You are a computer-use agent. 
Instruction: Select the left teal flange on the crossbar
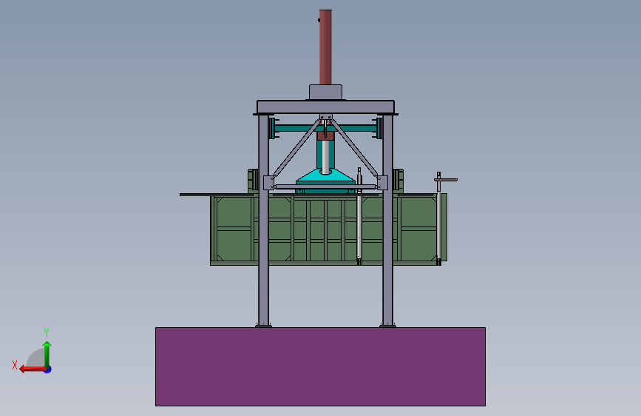coord(272,128)
